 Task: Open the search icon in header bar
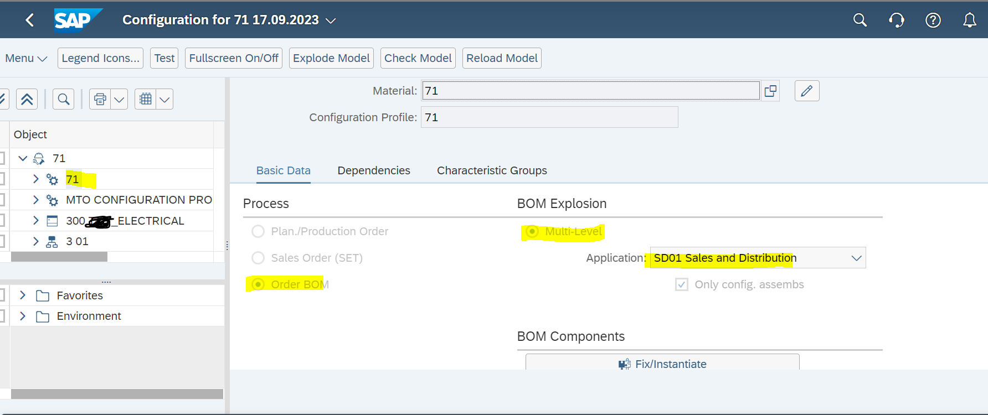(860, 20)
